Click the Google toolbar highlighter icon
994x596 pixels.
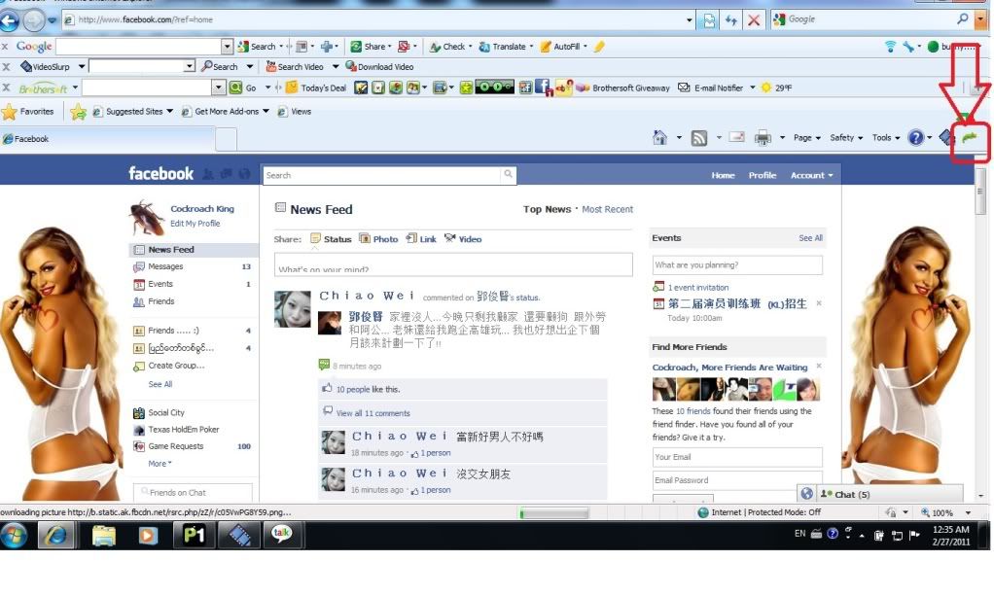(x=599, y=47)
